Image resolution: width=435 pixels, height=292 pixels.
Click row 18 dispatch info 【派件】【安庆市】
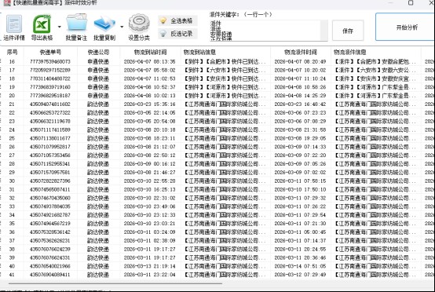tap(375, 78)
